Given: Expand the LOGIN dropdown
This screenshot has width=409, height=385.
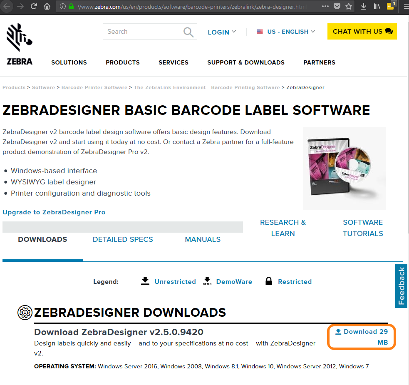Looking at the screenshot, I should pos(222,32).
